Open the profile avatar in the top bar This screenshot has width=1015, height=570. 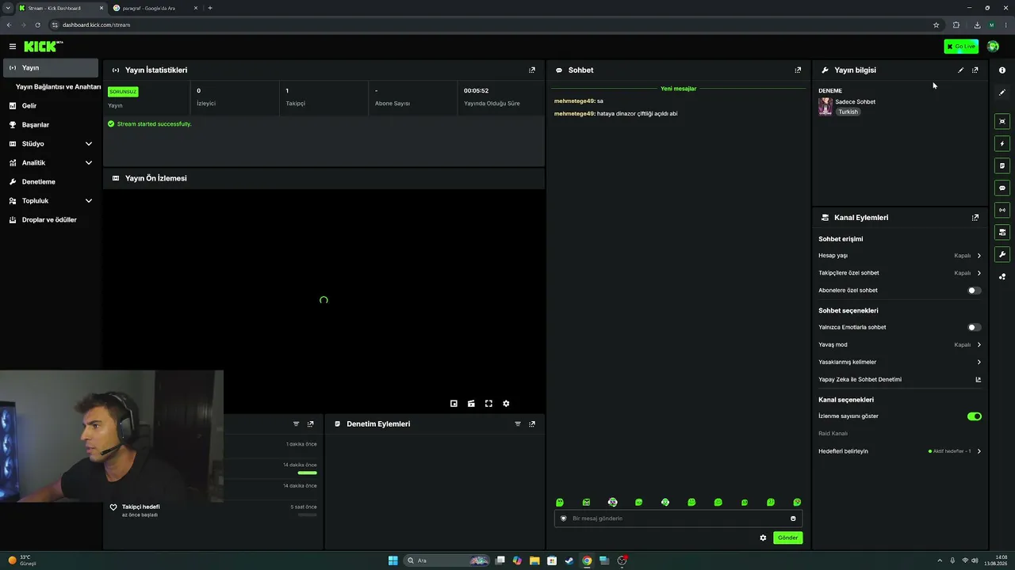click(x=993, y=47)
